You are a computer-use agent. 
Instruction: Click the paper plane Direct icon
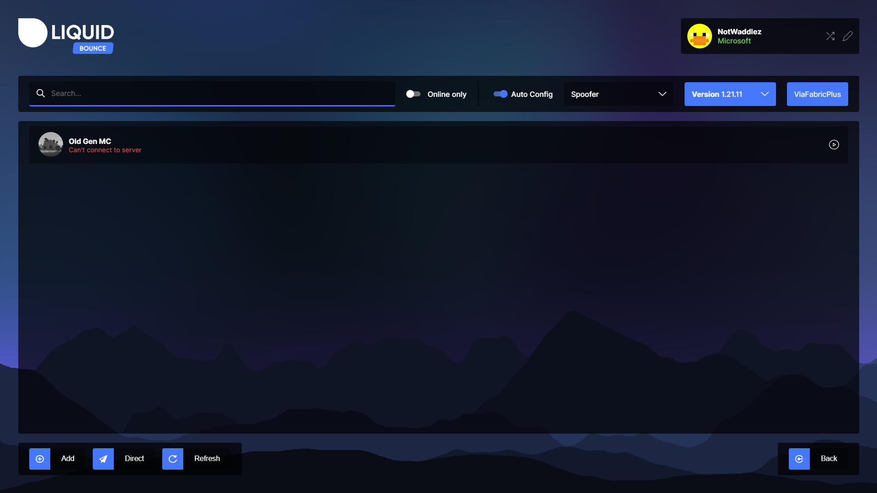point(103,459)
